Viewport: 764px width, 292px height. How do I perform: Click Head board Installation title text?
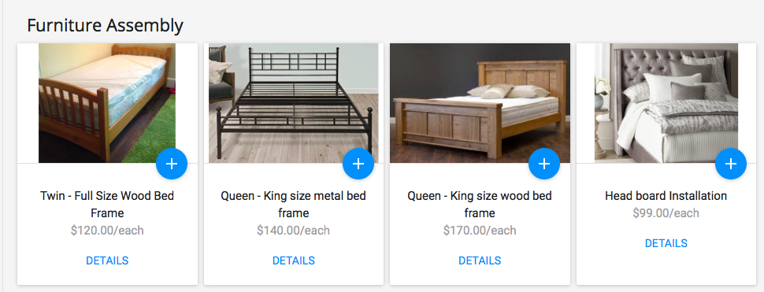[x=666, y=196]
